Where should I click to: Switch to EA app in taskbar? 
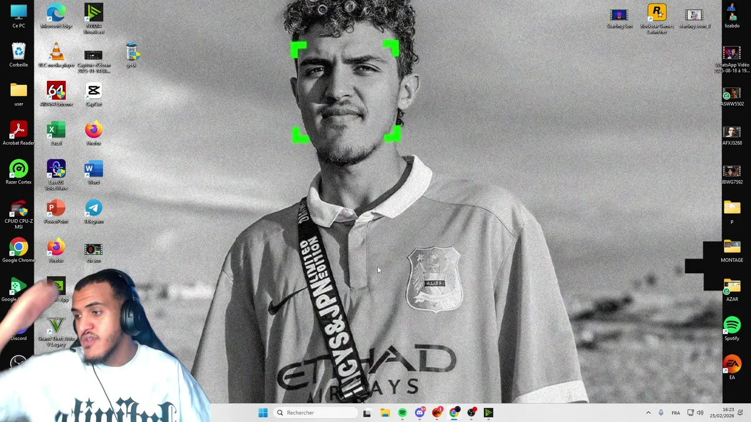click(437, 413)
